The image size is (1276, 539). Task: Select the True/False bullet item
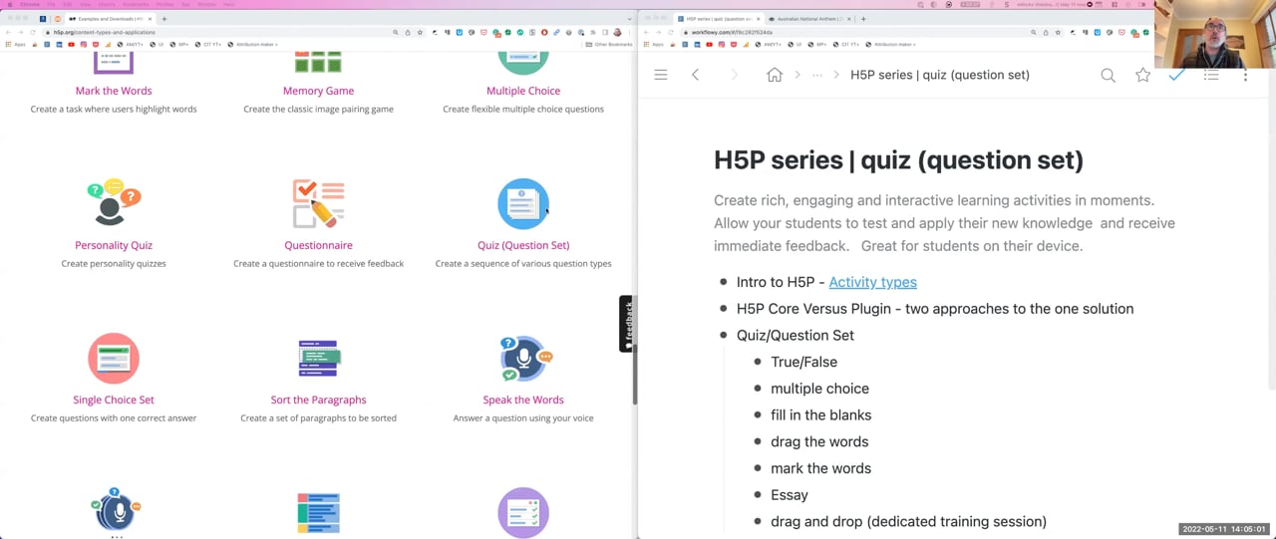pos(803,362)
